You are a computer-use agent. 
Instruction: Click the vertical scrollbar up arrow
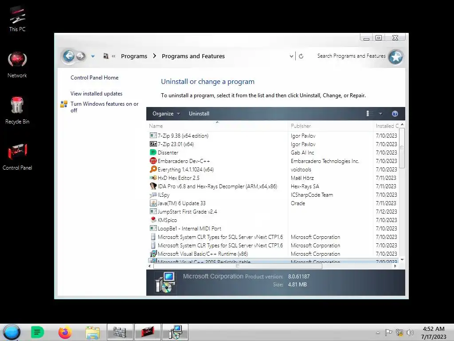tap(402, 124)
